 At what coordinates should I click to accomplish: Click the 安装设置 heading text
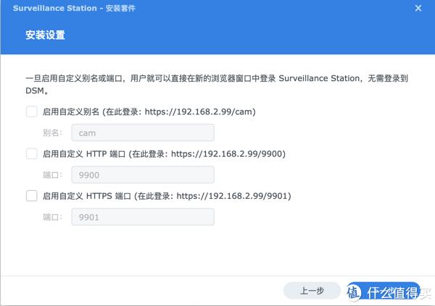click(x=45, y=35)
